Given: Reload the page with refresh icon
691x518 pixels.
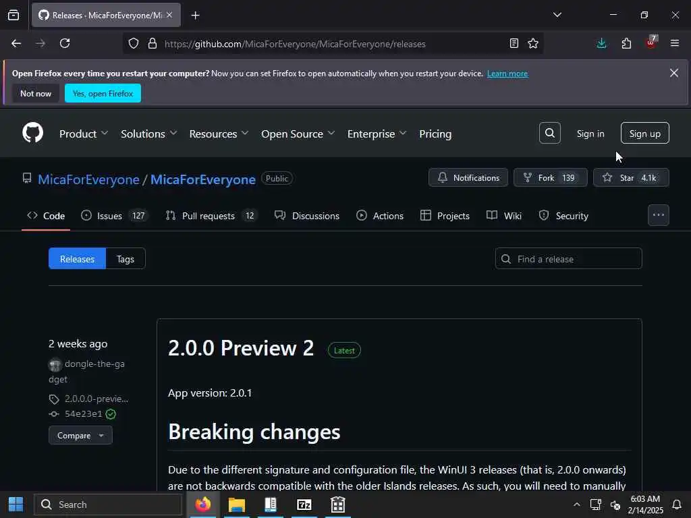Looking at the screenshot, I should 65,43.
